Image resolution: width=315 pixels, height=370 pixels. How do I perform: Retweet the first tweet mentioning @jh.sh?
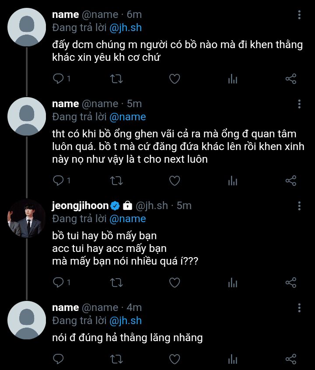coord(116,79)
